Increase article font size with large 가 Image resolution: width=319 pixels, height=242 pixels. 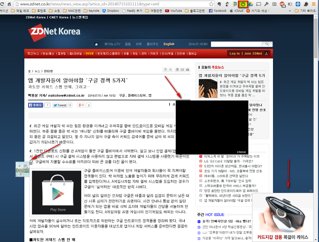coord(165,70)
